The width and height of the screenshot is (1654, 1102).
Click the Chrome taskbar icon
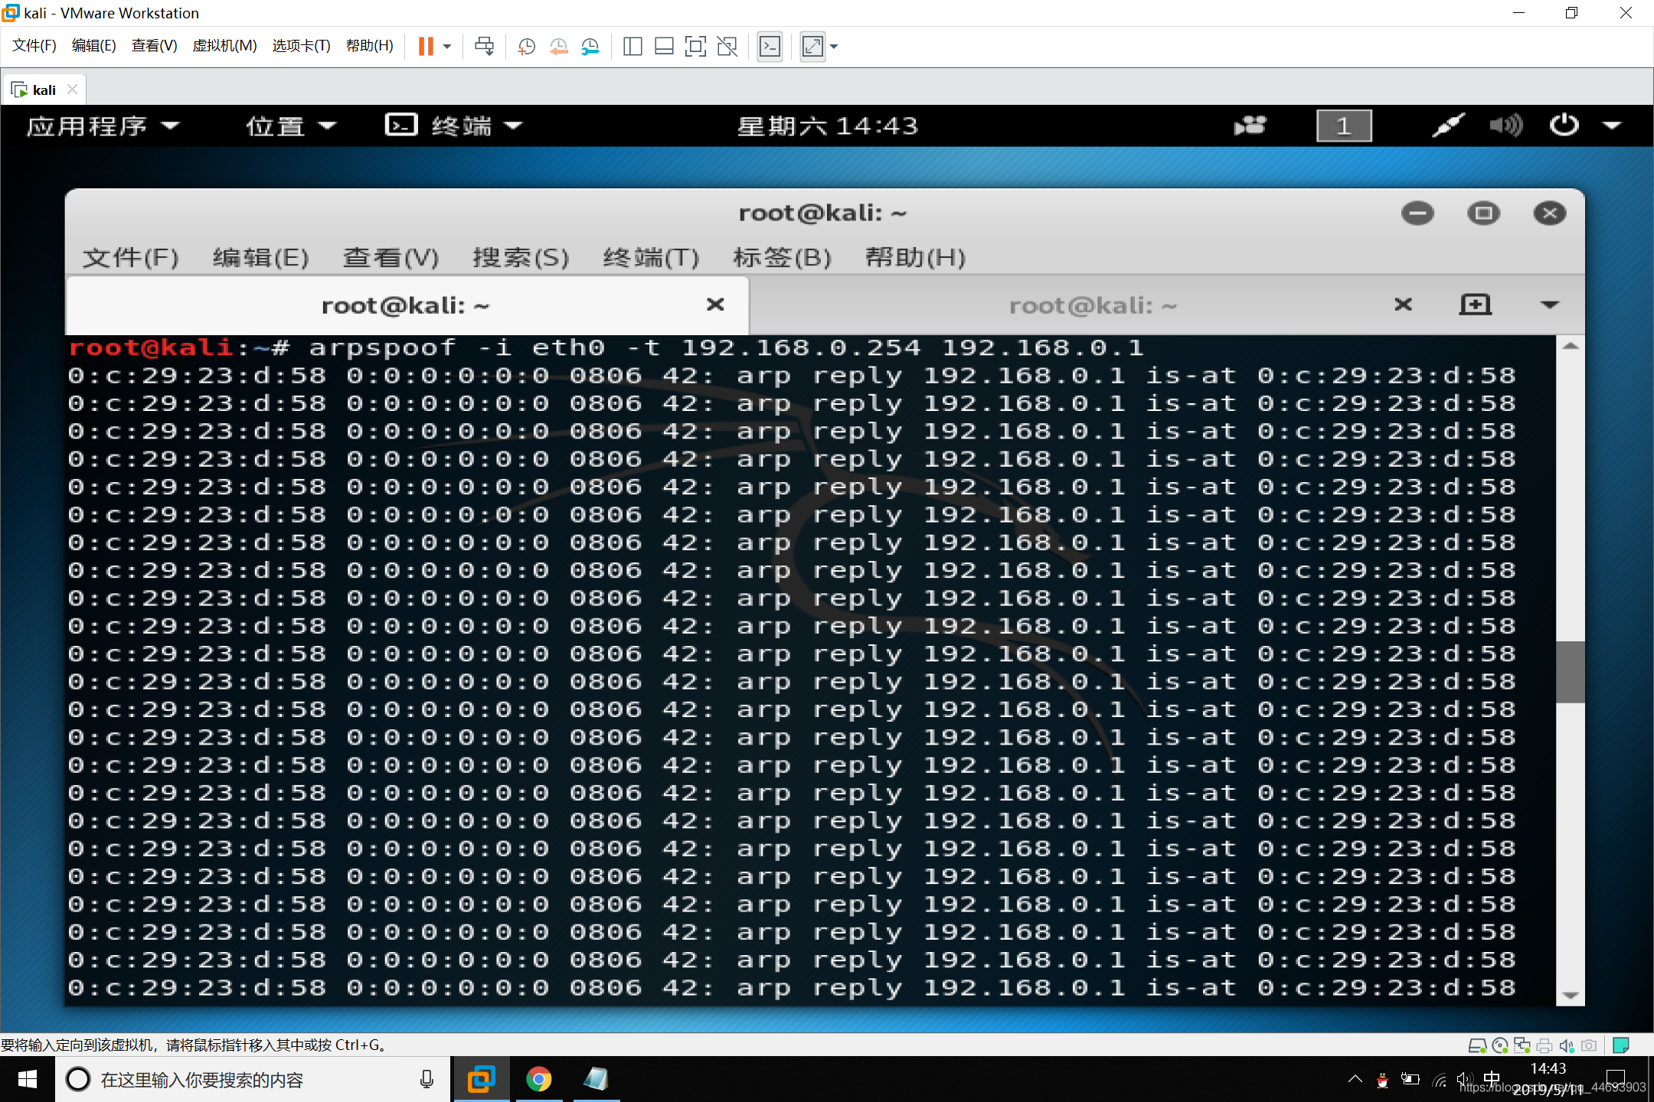click(x=538, y=1080)
